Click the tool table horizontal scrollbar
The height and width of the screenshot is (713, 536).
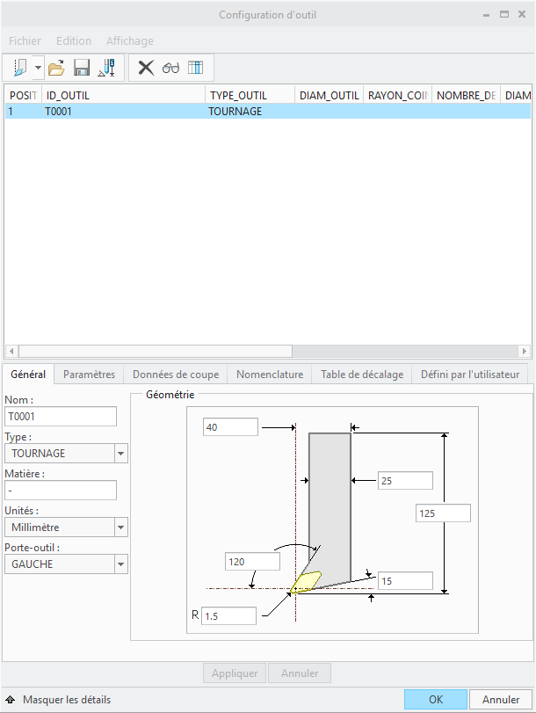pyautogui.click(x=264, y=351)
